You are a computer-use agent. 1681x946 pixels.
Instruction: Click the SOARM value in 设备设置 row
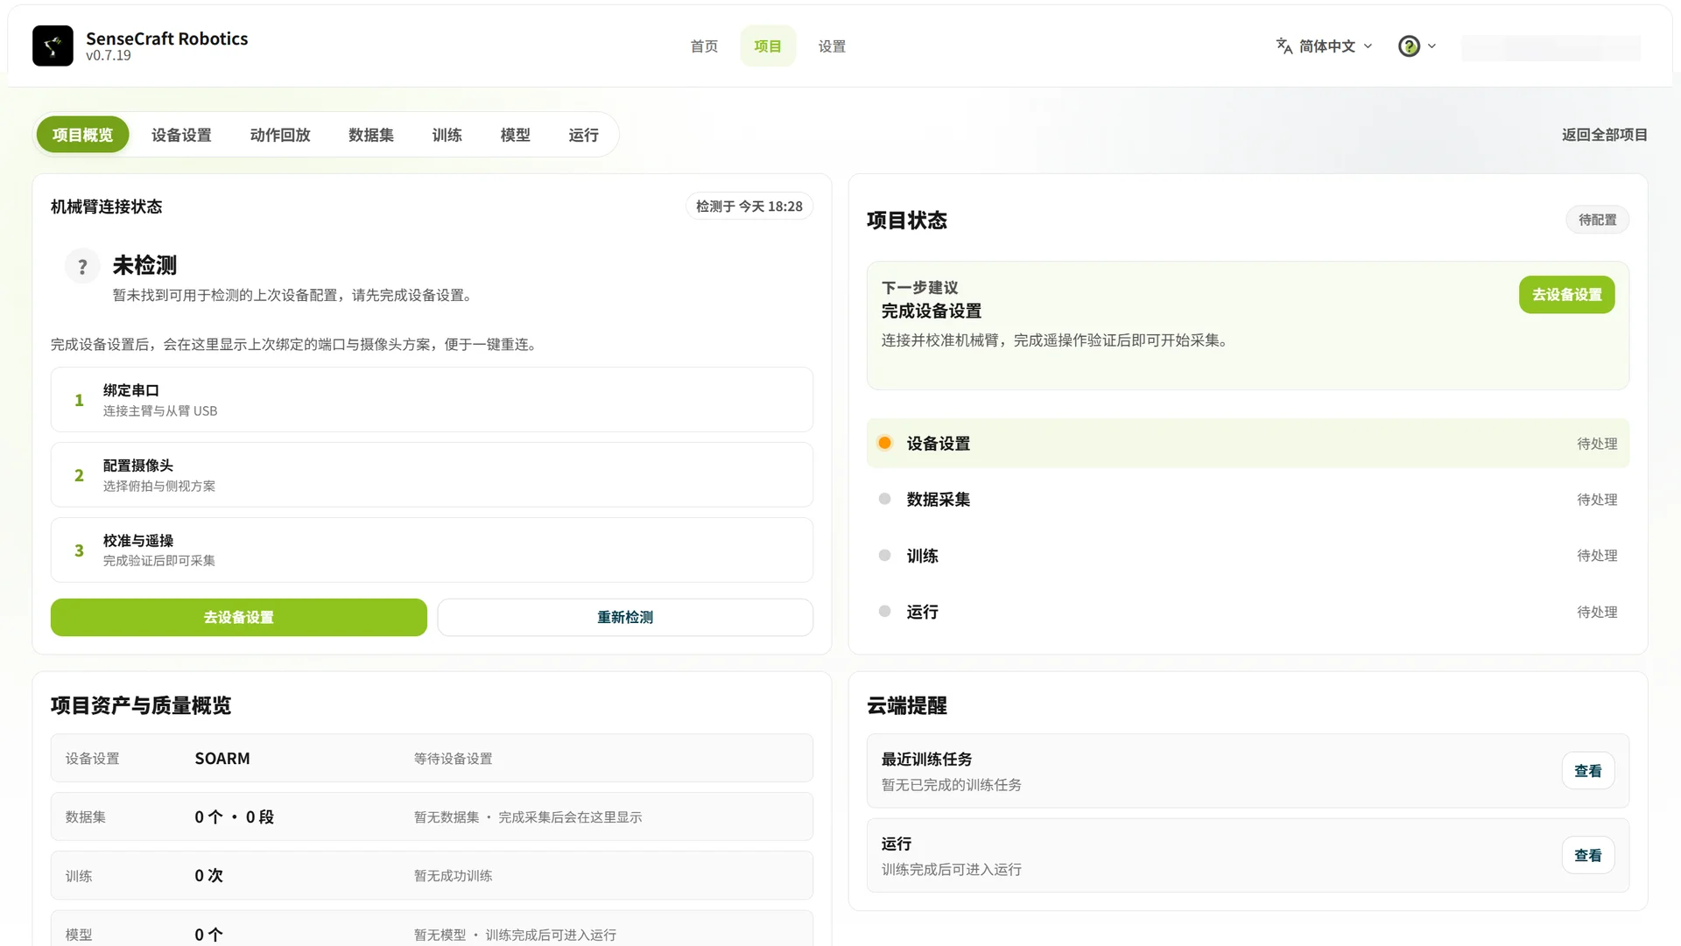pos(222,759)
